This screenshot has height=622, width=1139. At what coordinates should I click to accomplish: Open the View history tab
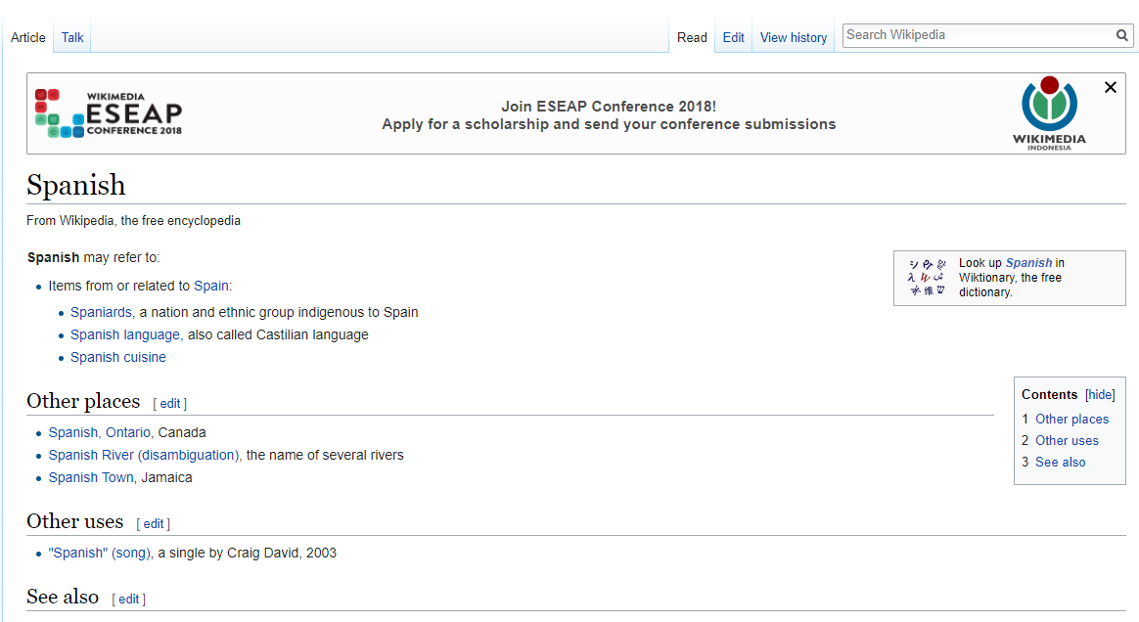[794, 37]
